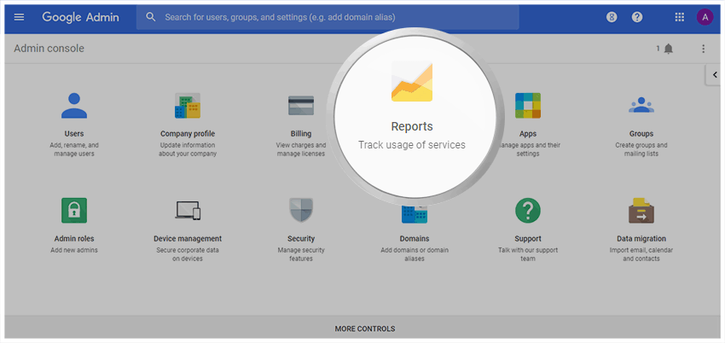This screenshot has height=343, width=725.
Task: Click the Apps label
Action: [528, 134]
